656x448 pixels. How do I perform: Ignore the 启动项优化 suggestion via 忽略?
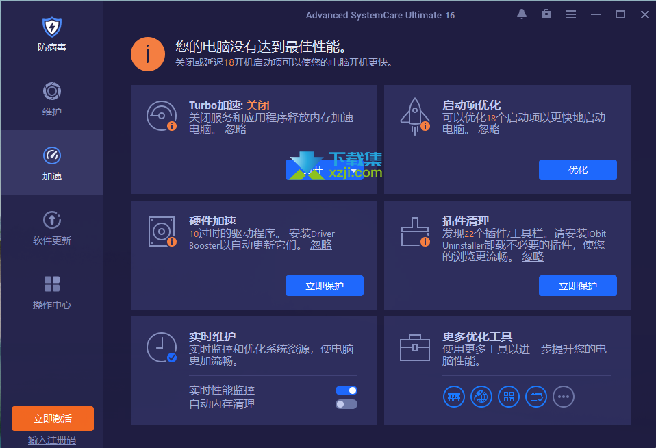click(489, 129)
